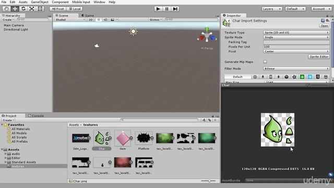Select HTML5 WebGL platform icon
Image resolution: width=334 pixels, height=188 pixels.
318,77
